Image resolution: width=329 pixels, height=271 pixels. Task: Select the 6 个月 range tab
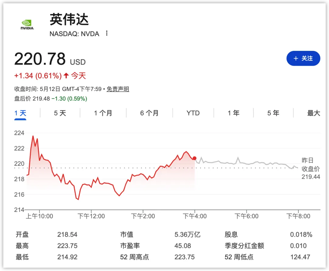149,113
